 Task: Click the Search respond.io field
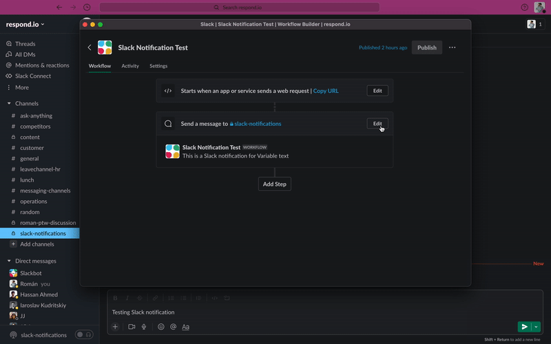tap(239, 8)
